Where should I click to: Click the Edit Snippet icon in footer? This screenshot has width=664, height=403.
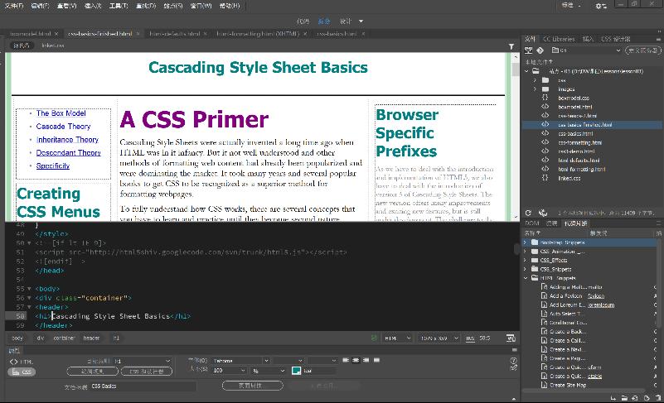click(x=647, y=398)
